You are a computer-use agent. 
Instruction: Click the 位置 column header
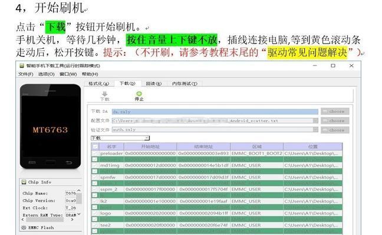click(x=313, y=147)
